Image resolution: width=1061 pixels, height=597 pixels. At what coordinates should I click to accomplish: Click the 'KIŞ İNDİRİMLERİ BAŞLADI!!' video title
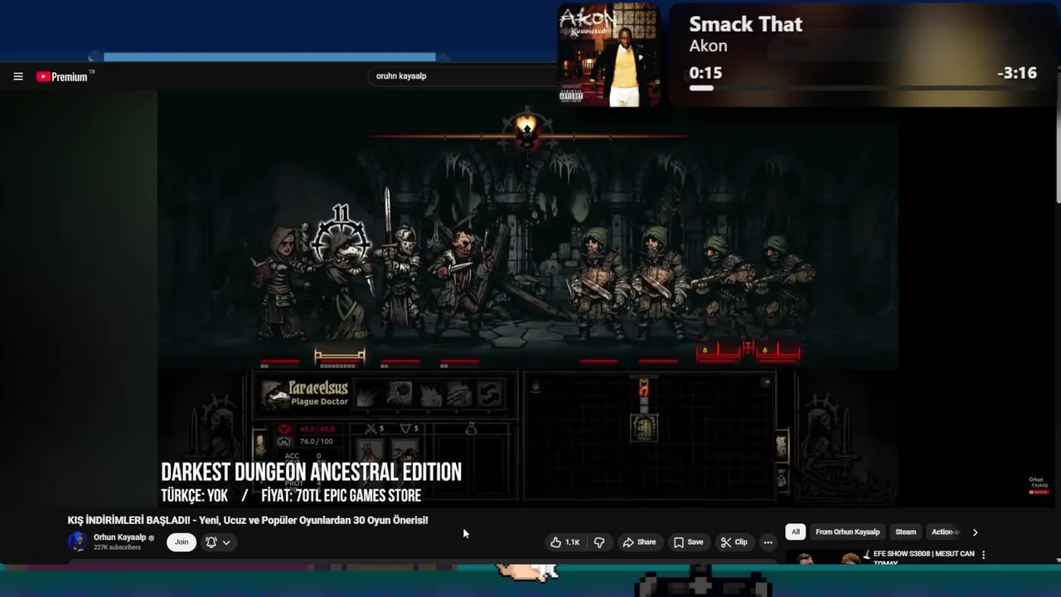tap(248, 520)
